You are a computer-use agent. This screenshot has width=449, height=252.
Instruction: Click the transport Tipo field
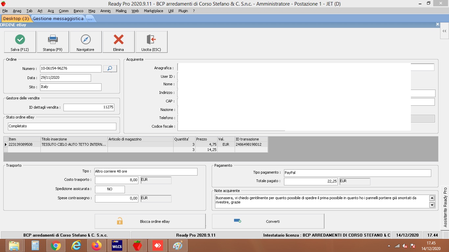click(146, 172)
